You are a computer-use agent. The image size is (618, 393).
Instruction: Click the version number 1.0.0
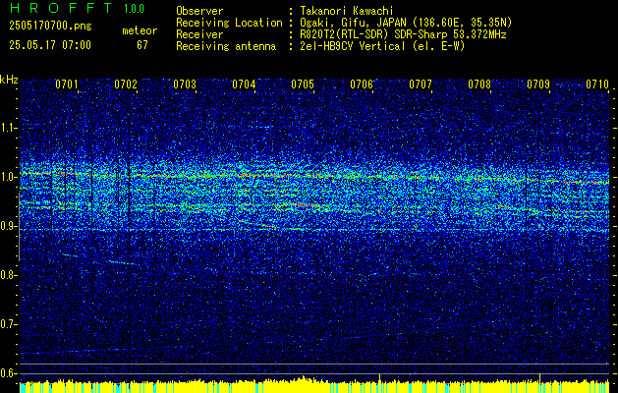click(x=134, y=9)
